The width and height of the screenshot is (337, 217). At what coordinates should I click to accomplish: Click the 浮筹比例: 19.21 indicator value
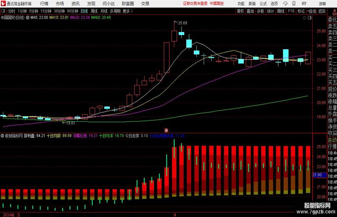[x=85, y=136]
